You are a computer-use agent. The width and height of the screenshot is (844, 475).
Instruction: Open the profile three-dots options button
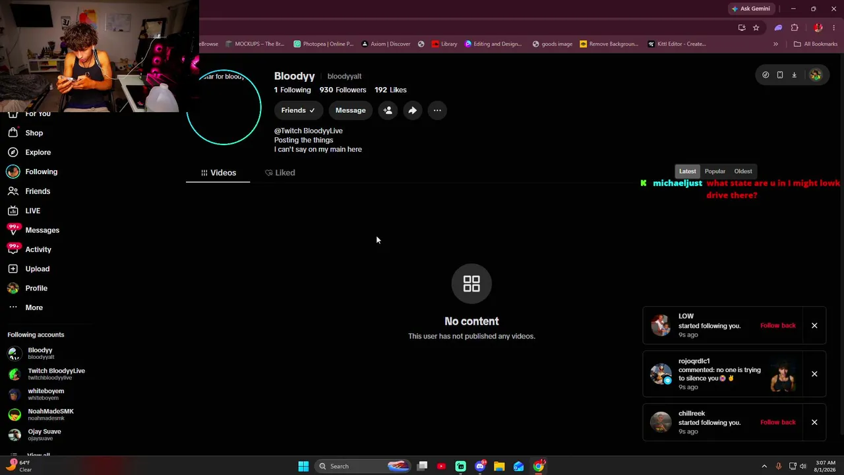[x=437, y=110]
